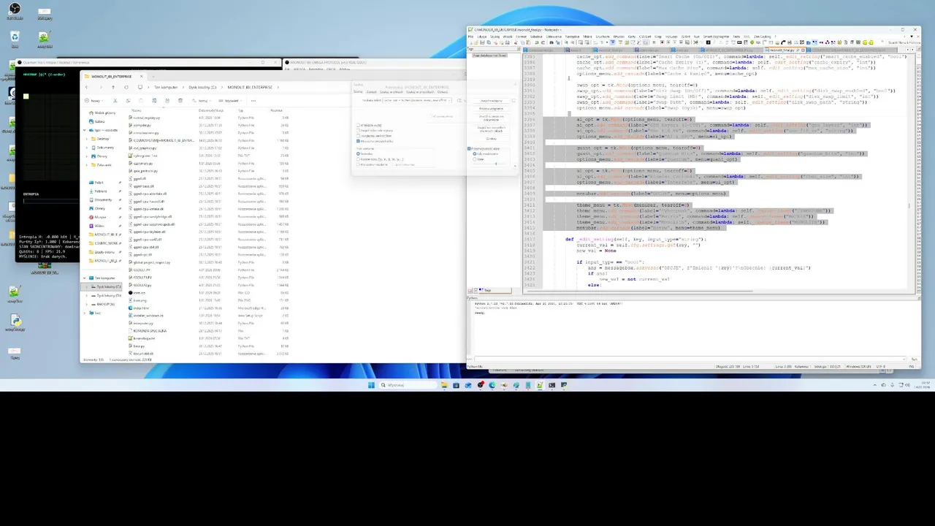This screenshot has height=526, width=935.
Task: Expand the Desktop tree node
Action: [x=87, y=139]
